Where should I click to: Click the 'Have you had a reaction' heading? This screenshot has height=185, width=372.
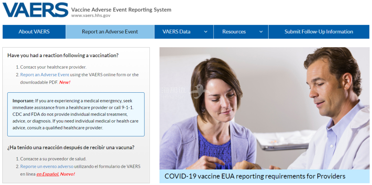point(63,55)
